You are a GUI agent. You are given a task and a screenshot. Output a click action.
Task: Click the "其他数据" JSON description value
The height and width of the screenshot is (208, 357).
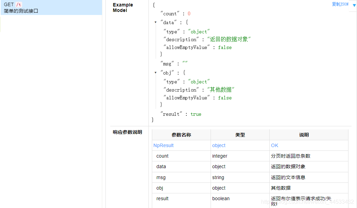tap(220, 90)
